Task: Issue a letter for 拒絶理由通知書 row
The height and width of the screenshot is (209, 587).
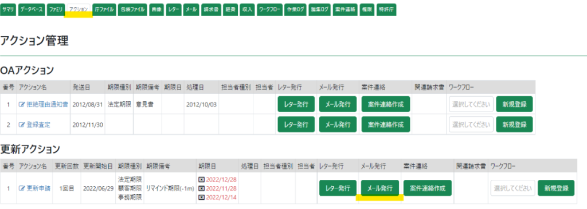Action: [296, 104]
